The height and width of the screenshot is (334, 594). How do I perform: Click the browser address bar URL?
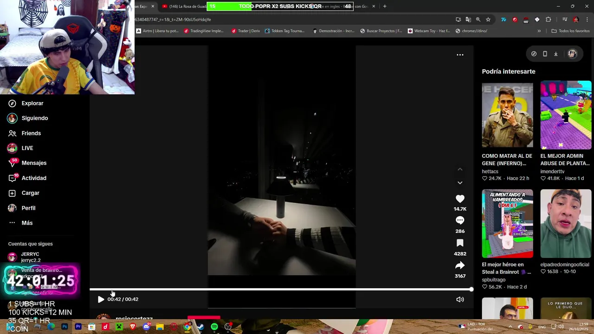pos(173,19)
